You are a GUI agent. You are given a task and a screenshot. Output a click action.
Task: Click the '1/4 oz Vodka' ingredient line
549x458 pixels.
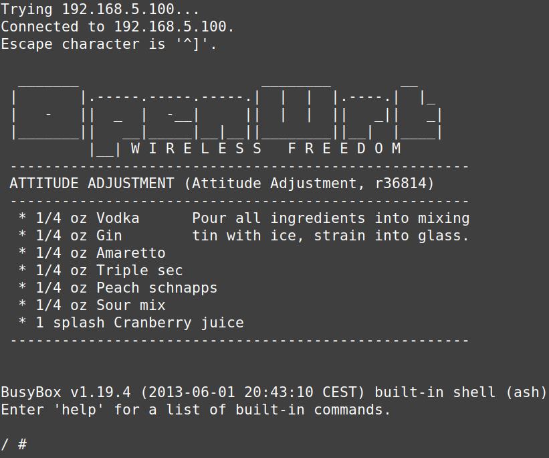[79, 218]
